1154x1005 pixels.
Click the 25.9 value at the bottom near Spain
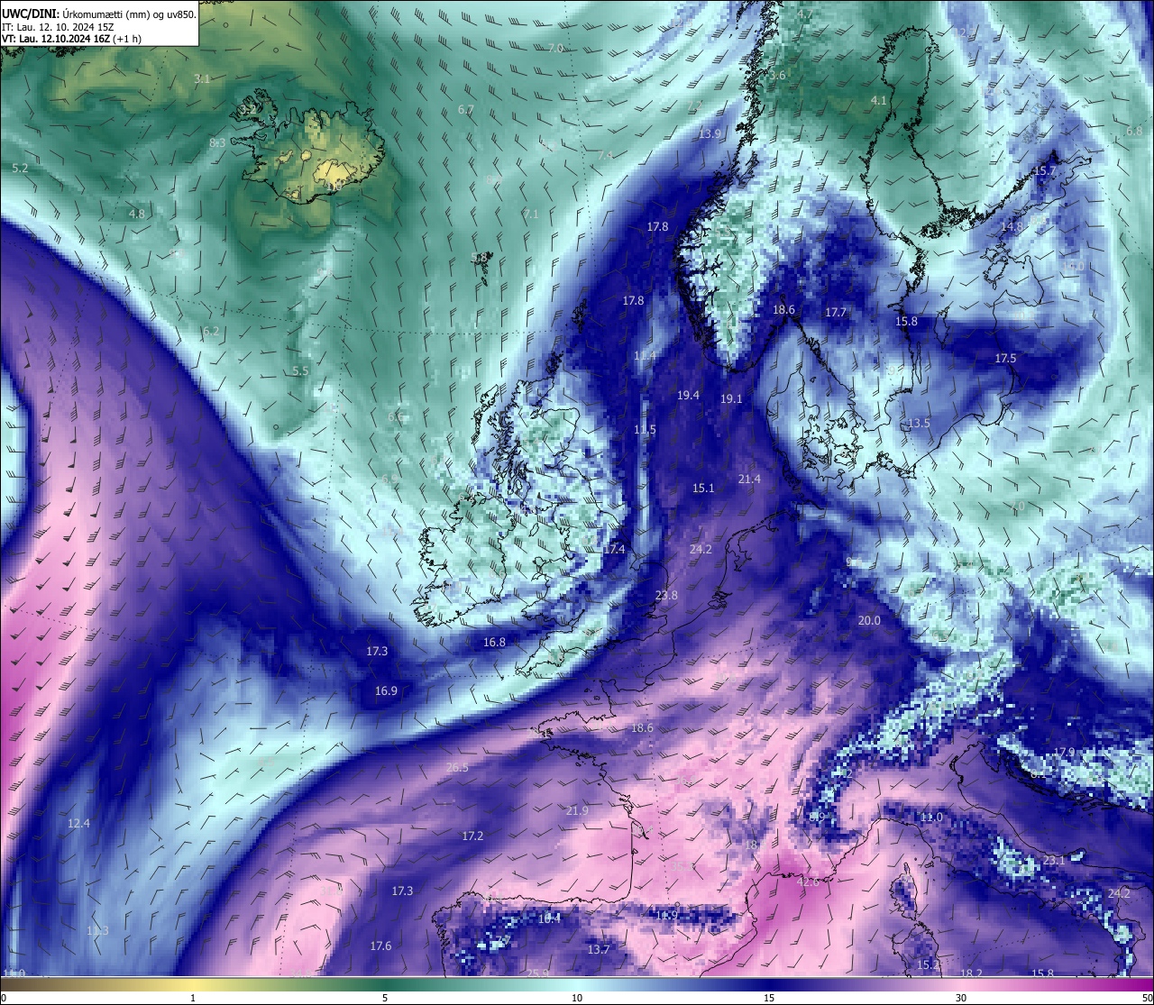pyautogui.click(x=537, y=973)
